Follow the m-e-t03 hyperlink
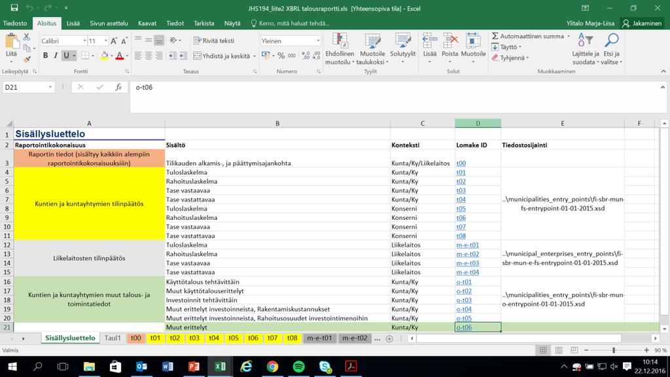The image size is (670, 377). 467,263
